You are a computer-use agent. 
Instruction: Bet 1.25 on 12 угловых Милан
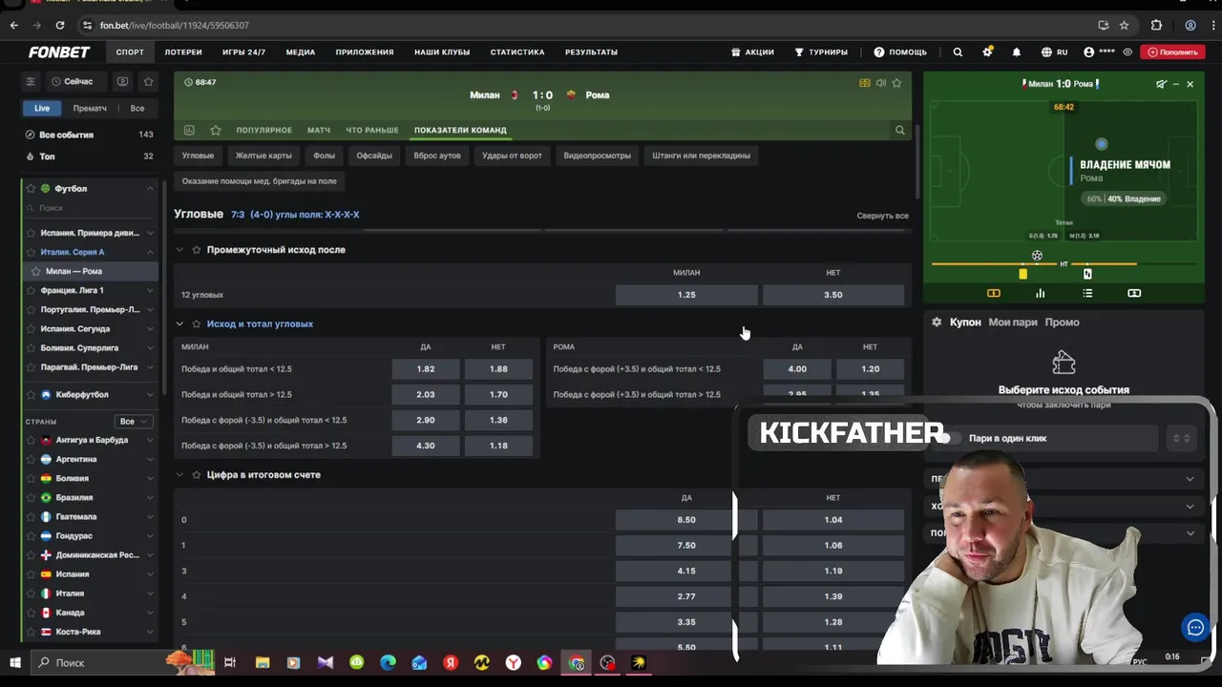pos(686,295)
